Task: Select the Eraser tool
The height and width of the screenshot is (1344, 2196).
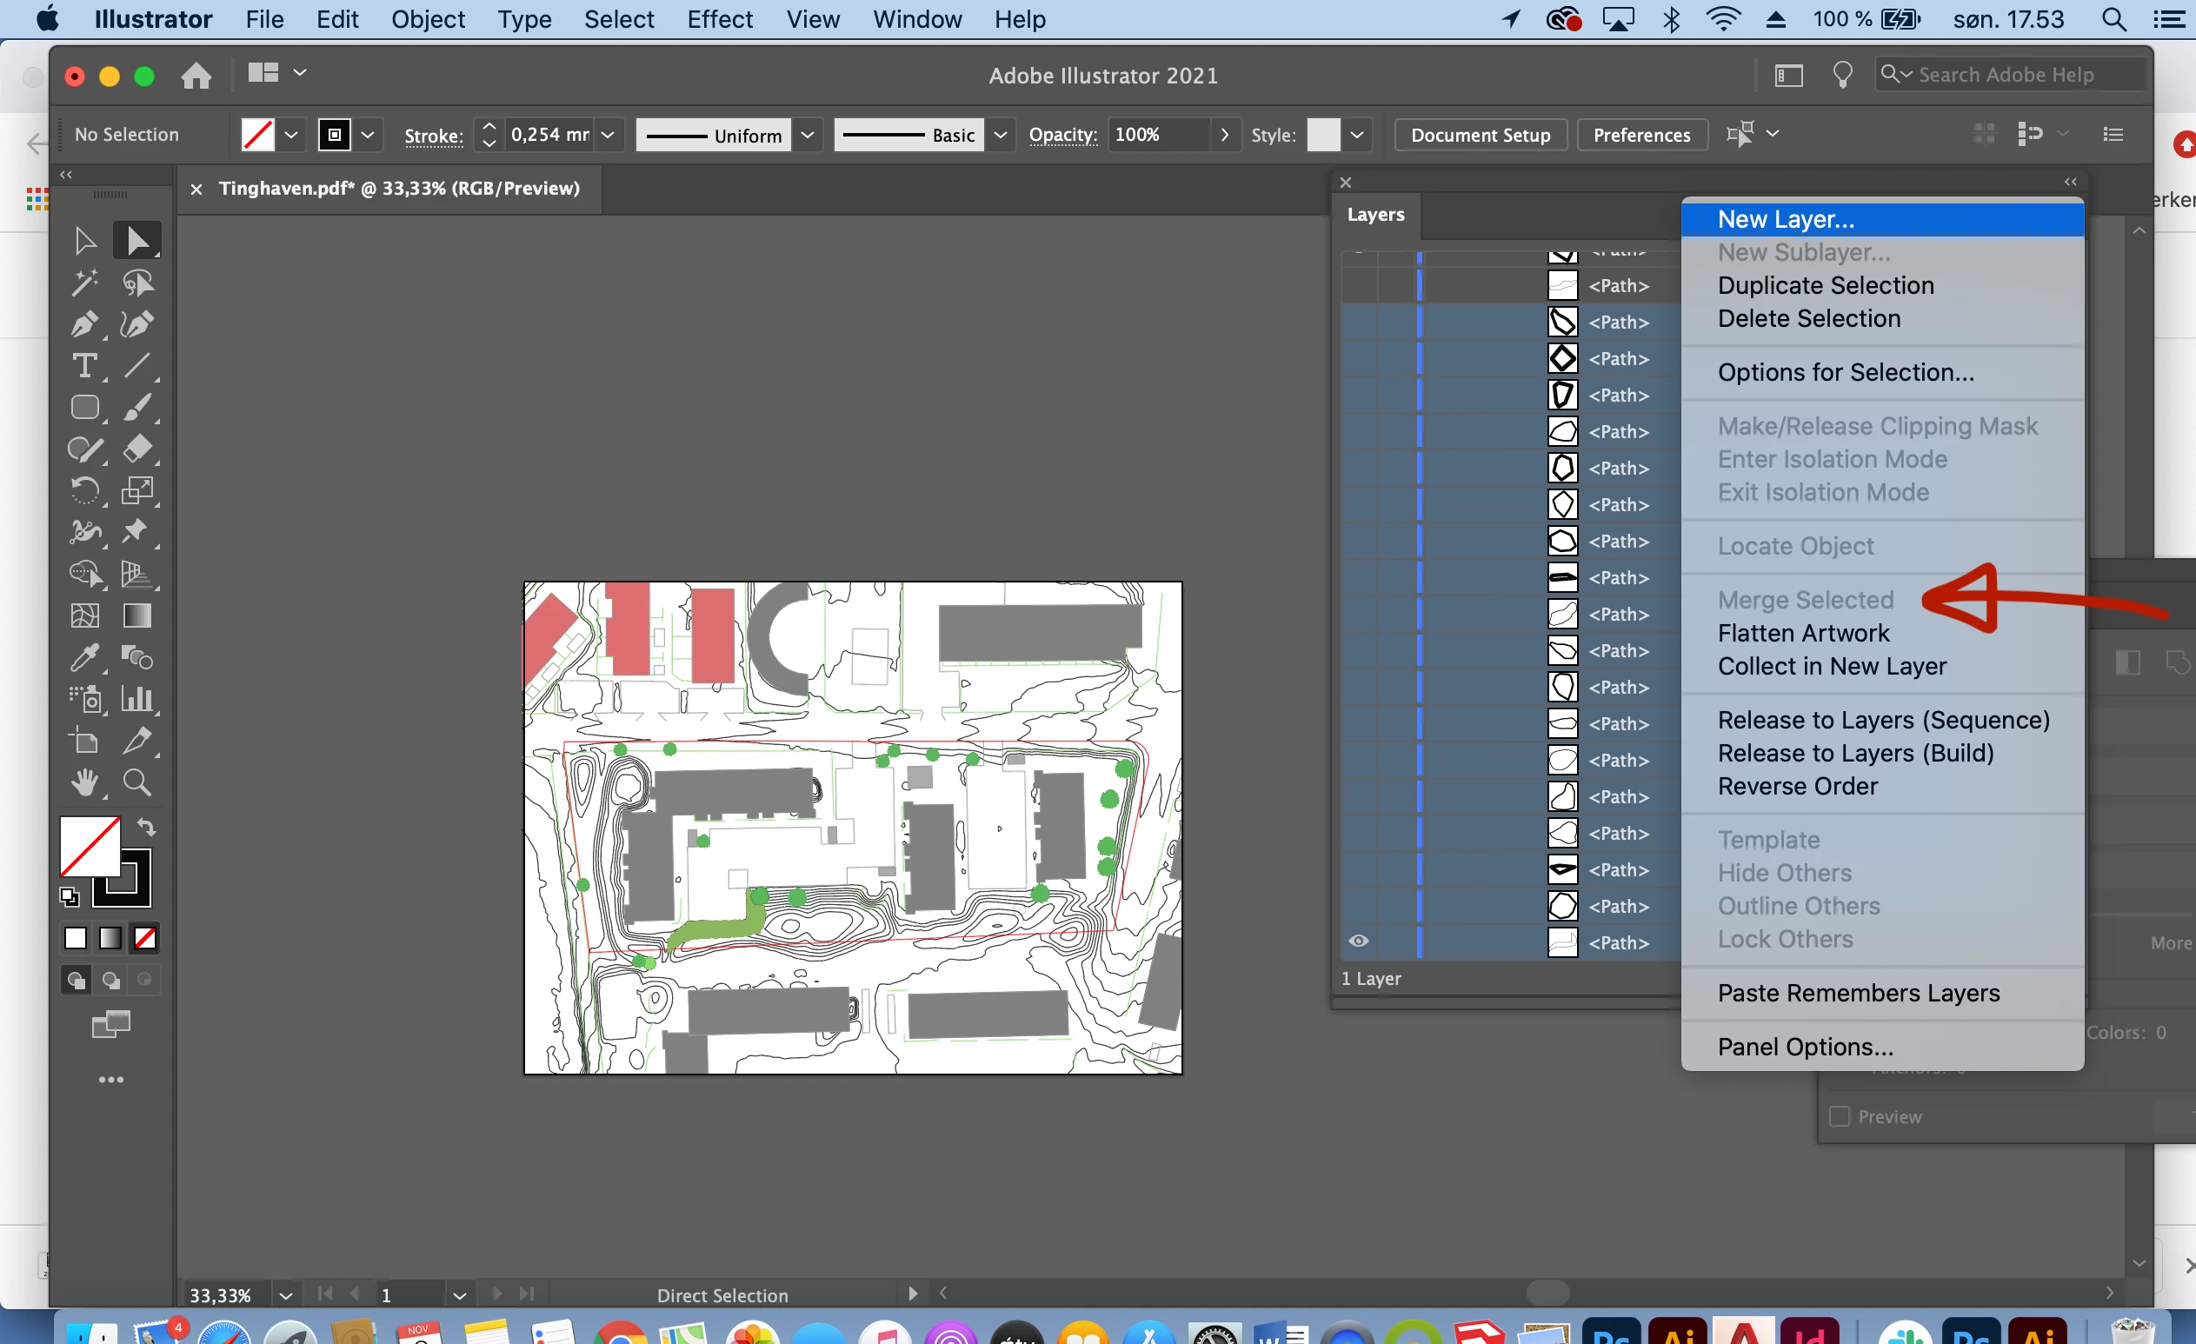Action: 136,449
